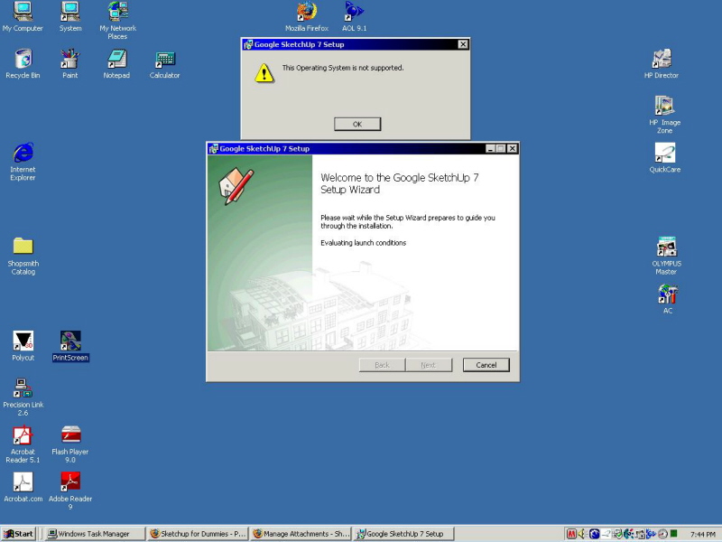Select the My Computer desktop icon

[23, 16]
